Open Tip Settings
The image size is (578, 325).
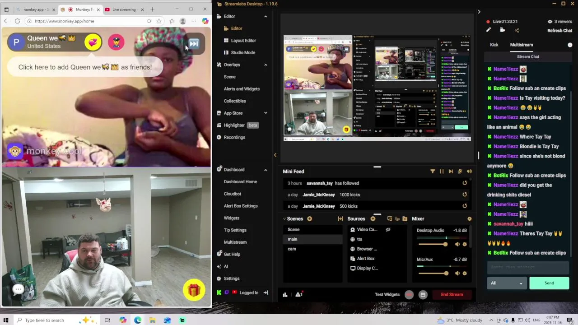(x=235, y=230)
